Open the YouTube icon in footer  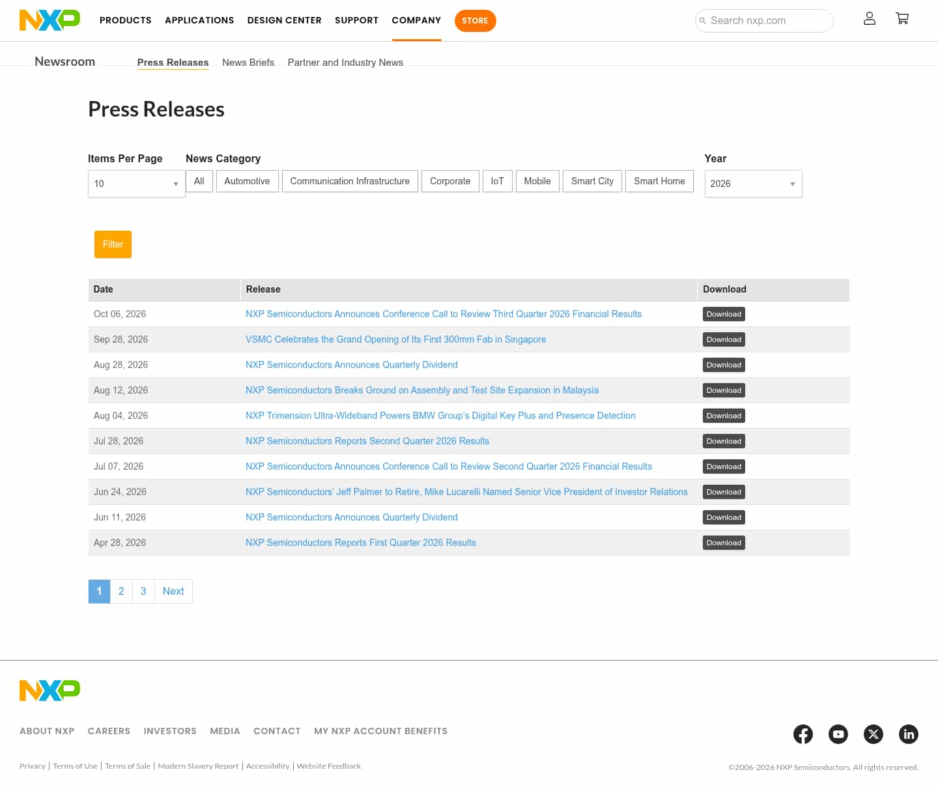coord(838,734)
